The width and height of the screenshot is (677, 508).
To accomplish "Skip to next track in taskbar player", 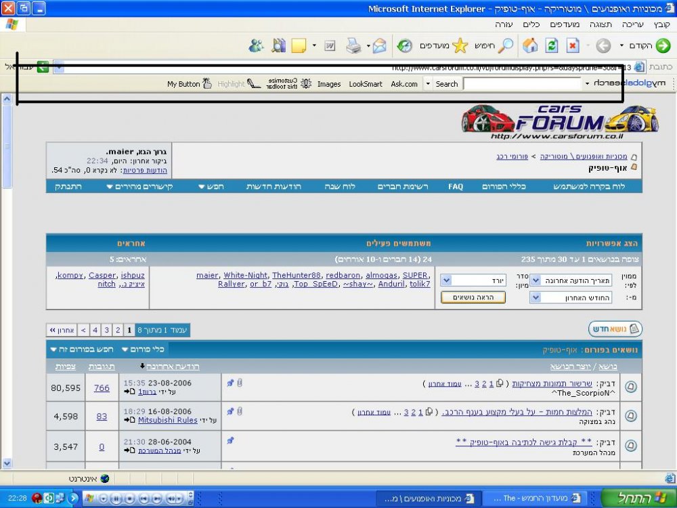I will [x=157, y=498].
